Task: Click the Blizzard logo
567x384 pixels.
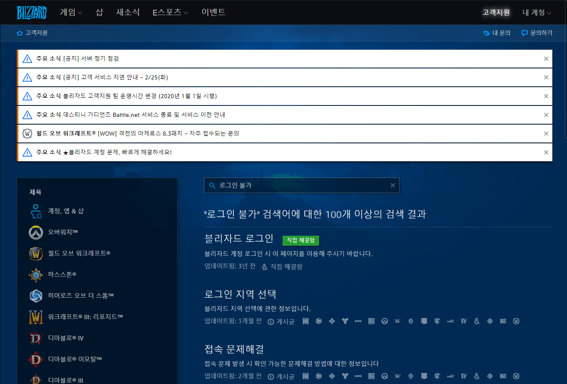Action: point(31,13)
